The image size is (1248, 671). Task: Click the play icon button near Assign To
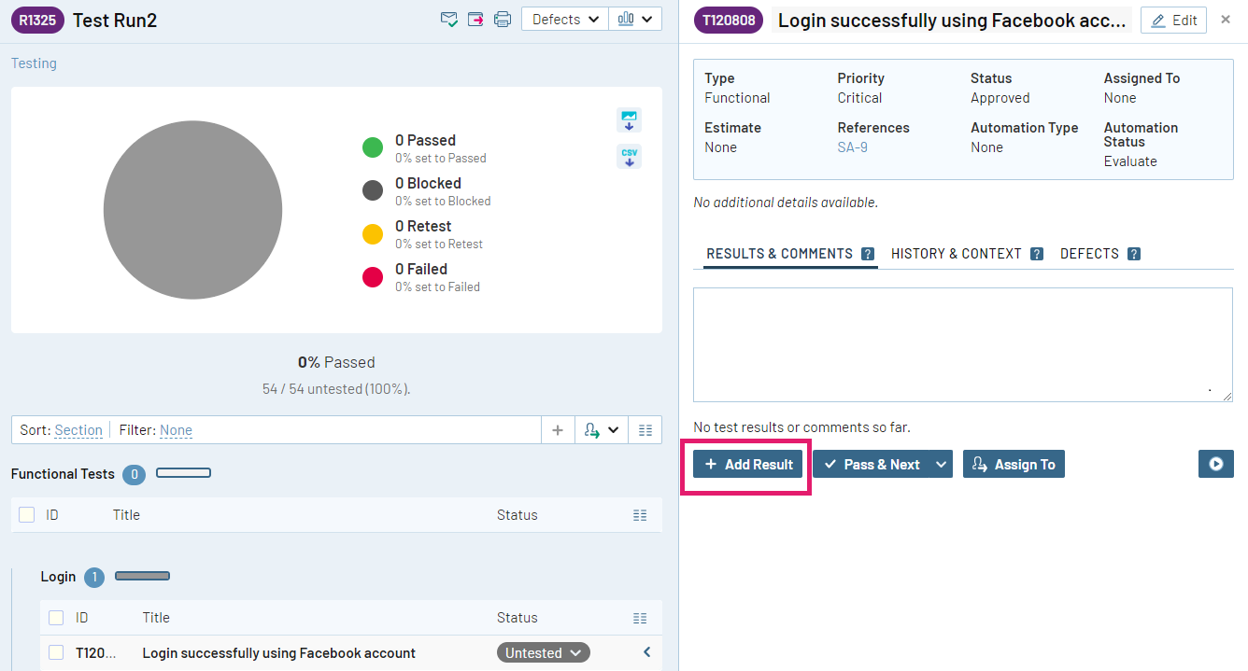[x=1215, y=464]
